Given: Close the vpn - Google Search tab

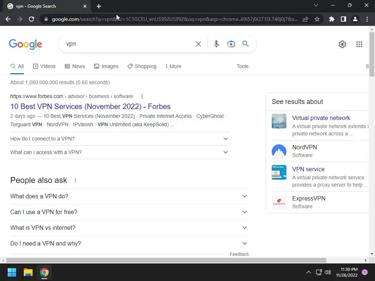Looking at the screenshot, I should coord(85,6).
